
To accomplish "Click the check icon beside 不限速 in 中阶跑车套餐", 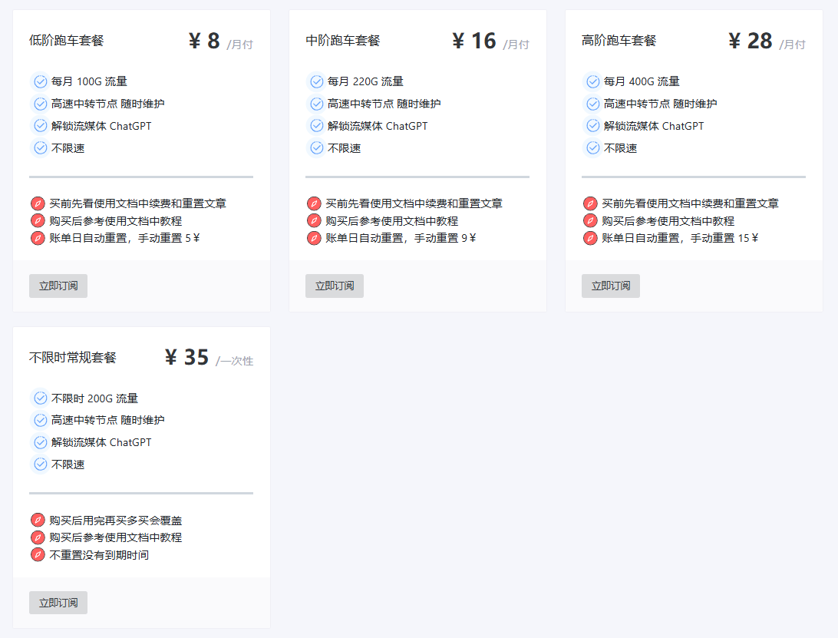I will [316, 147].
